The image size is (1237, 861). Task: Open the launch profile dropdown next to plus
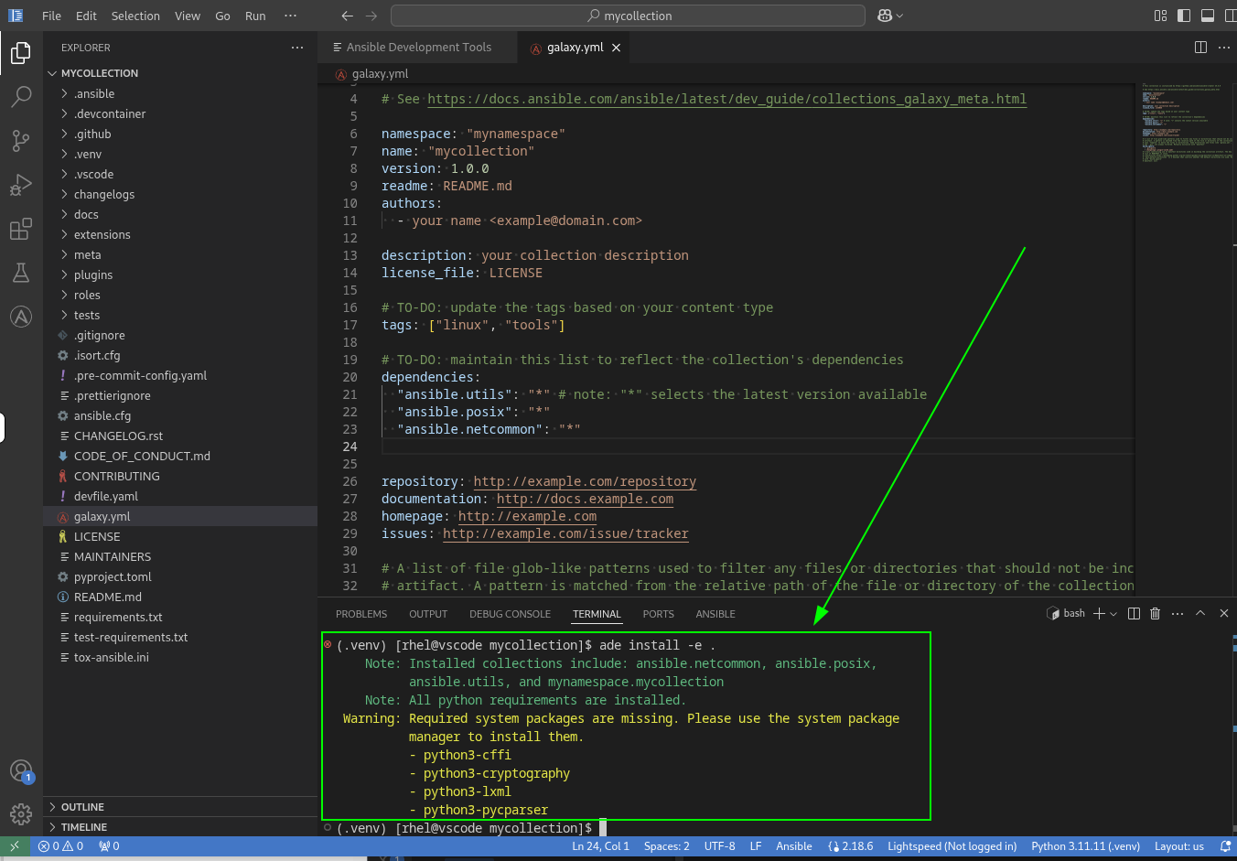(x=1113, y=613)
